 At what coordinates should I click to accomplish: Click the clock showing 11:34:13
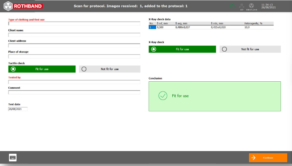point(267,5)
